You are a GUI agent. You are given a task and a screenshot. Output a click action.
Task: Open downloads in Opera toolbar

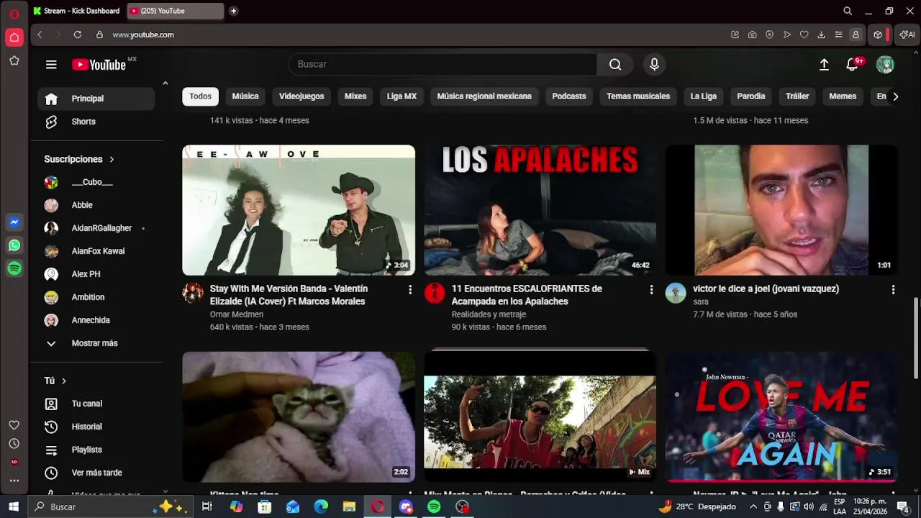[821, 35]
